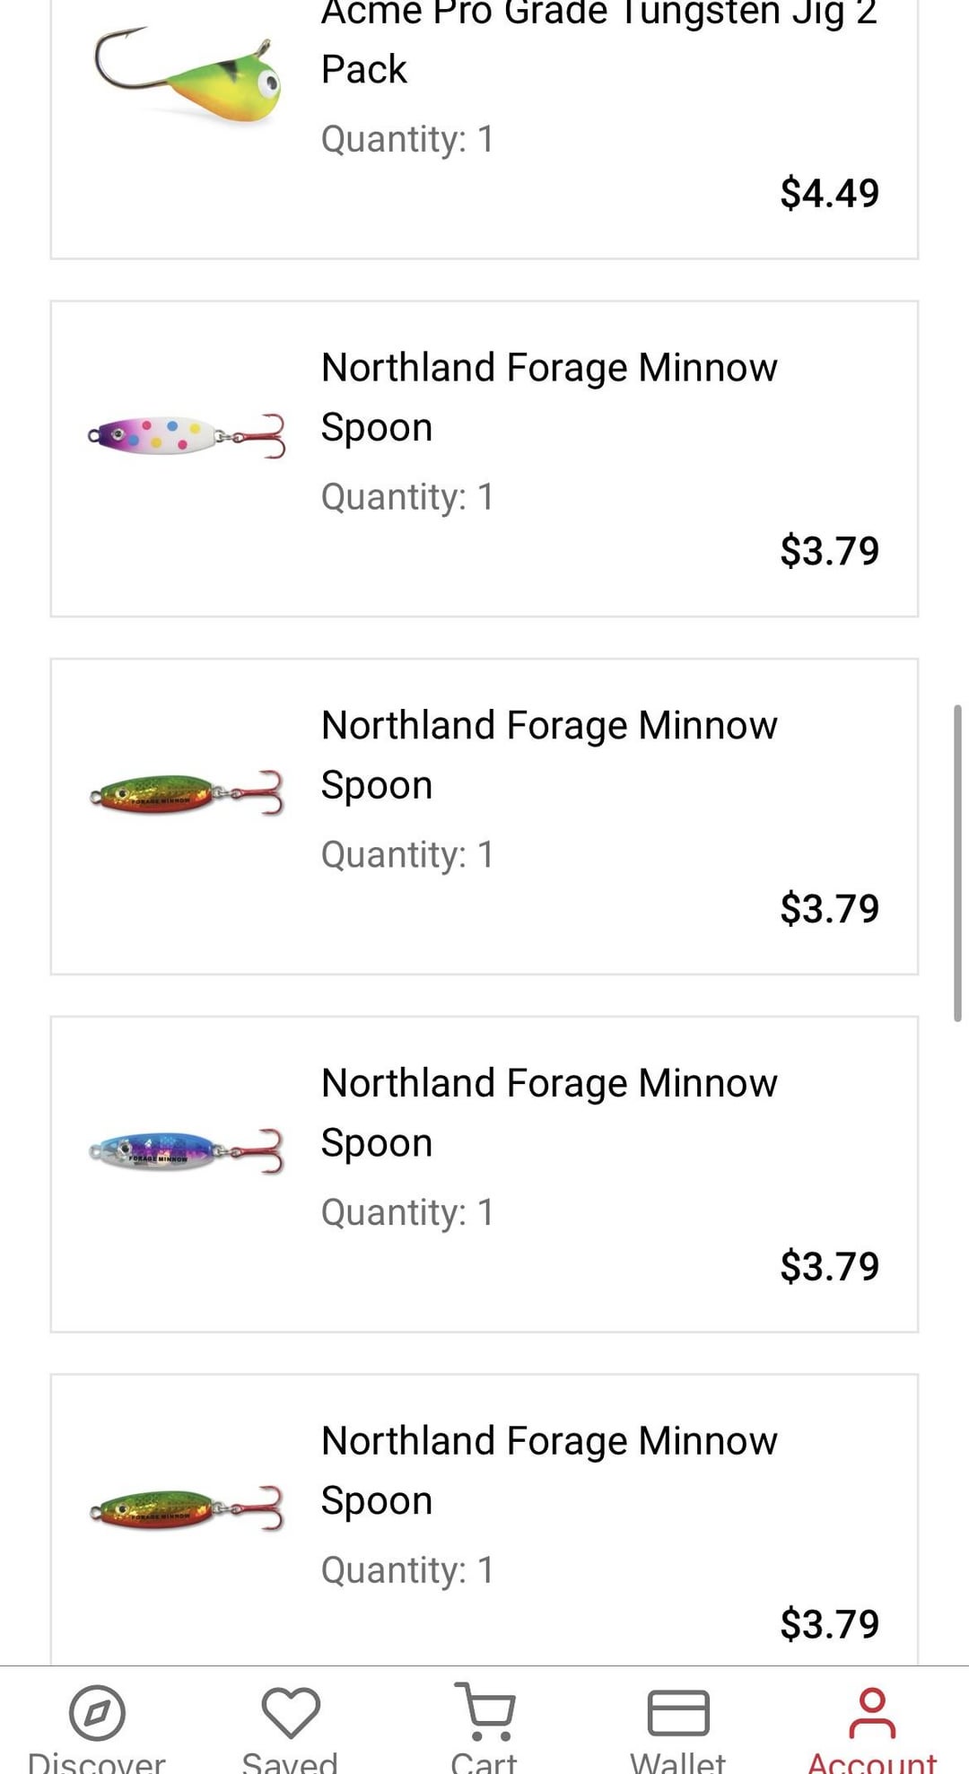
Task: Open spoon title beside blue-purple lure
Action: (549, 1112)
